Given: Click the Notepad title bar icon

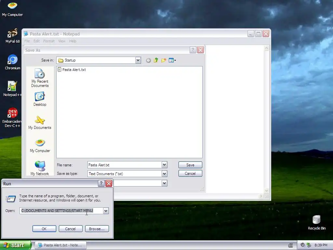Looking at the screenshot, I should coord(26,34).
